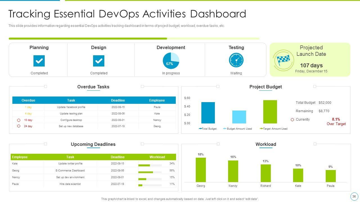Click the red circle beside "10 day"
Screen dimensions: 360x202
(x=19, y=120)
